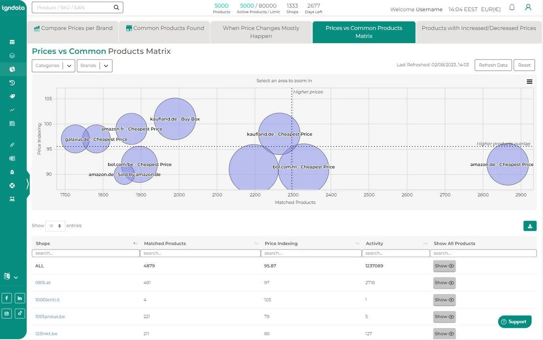The image size is (543, 340).
Task: Focus the Price Indexing search box
Action: click(311, 253)
